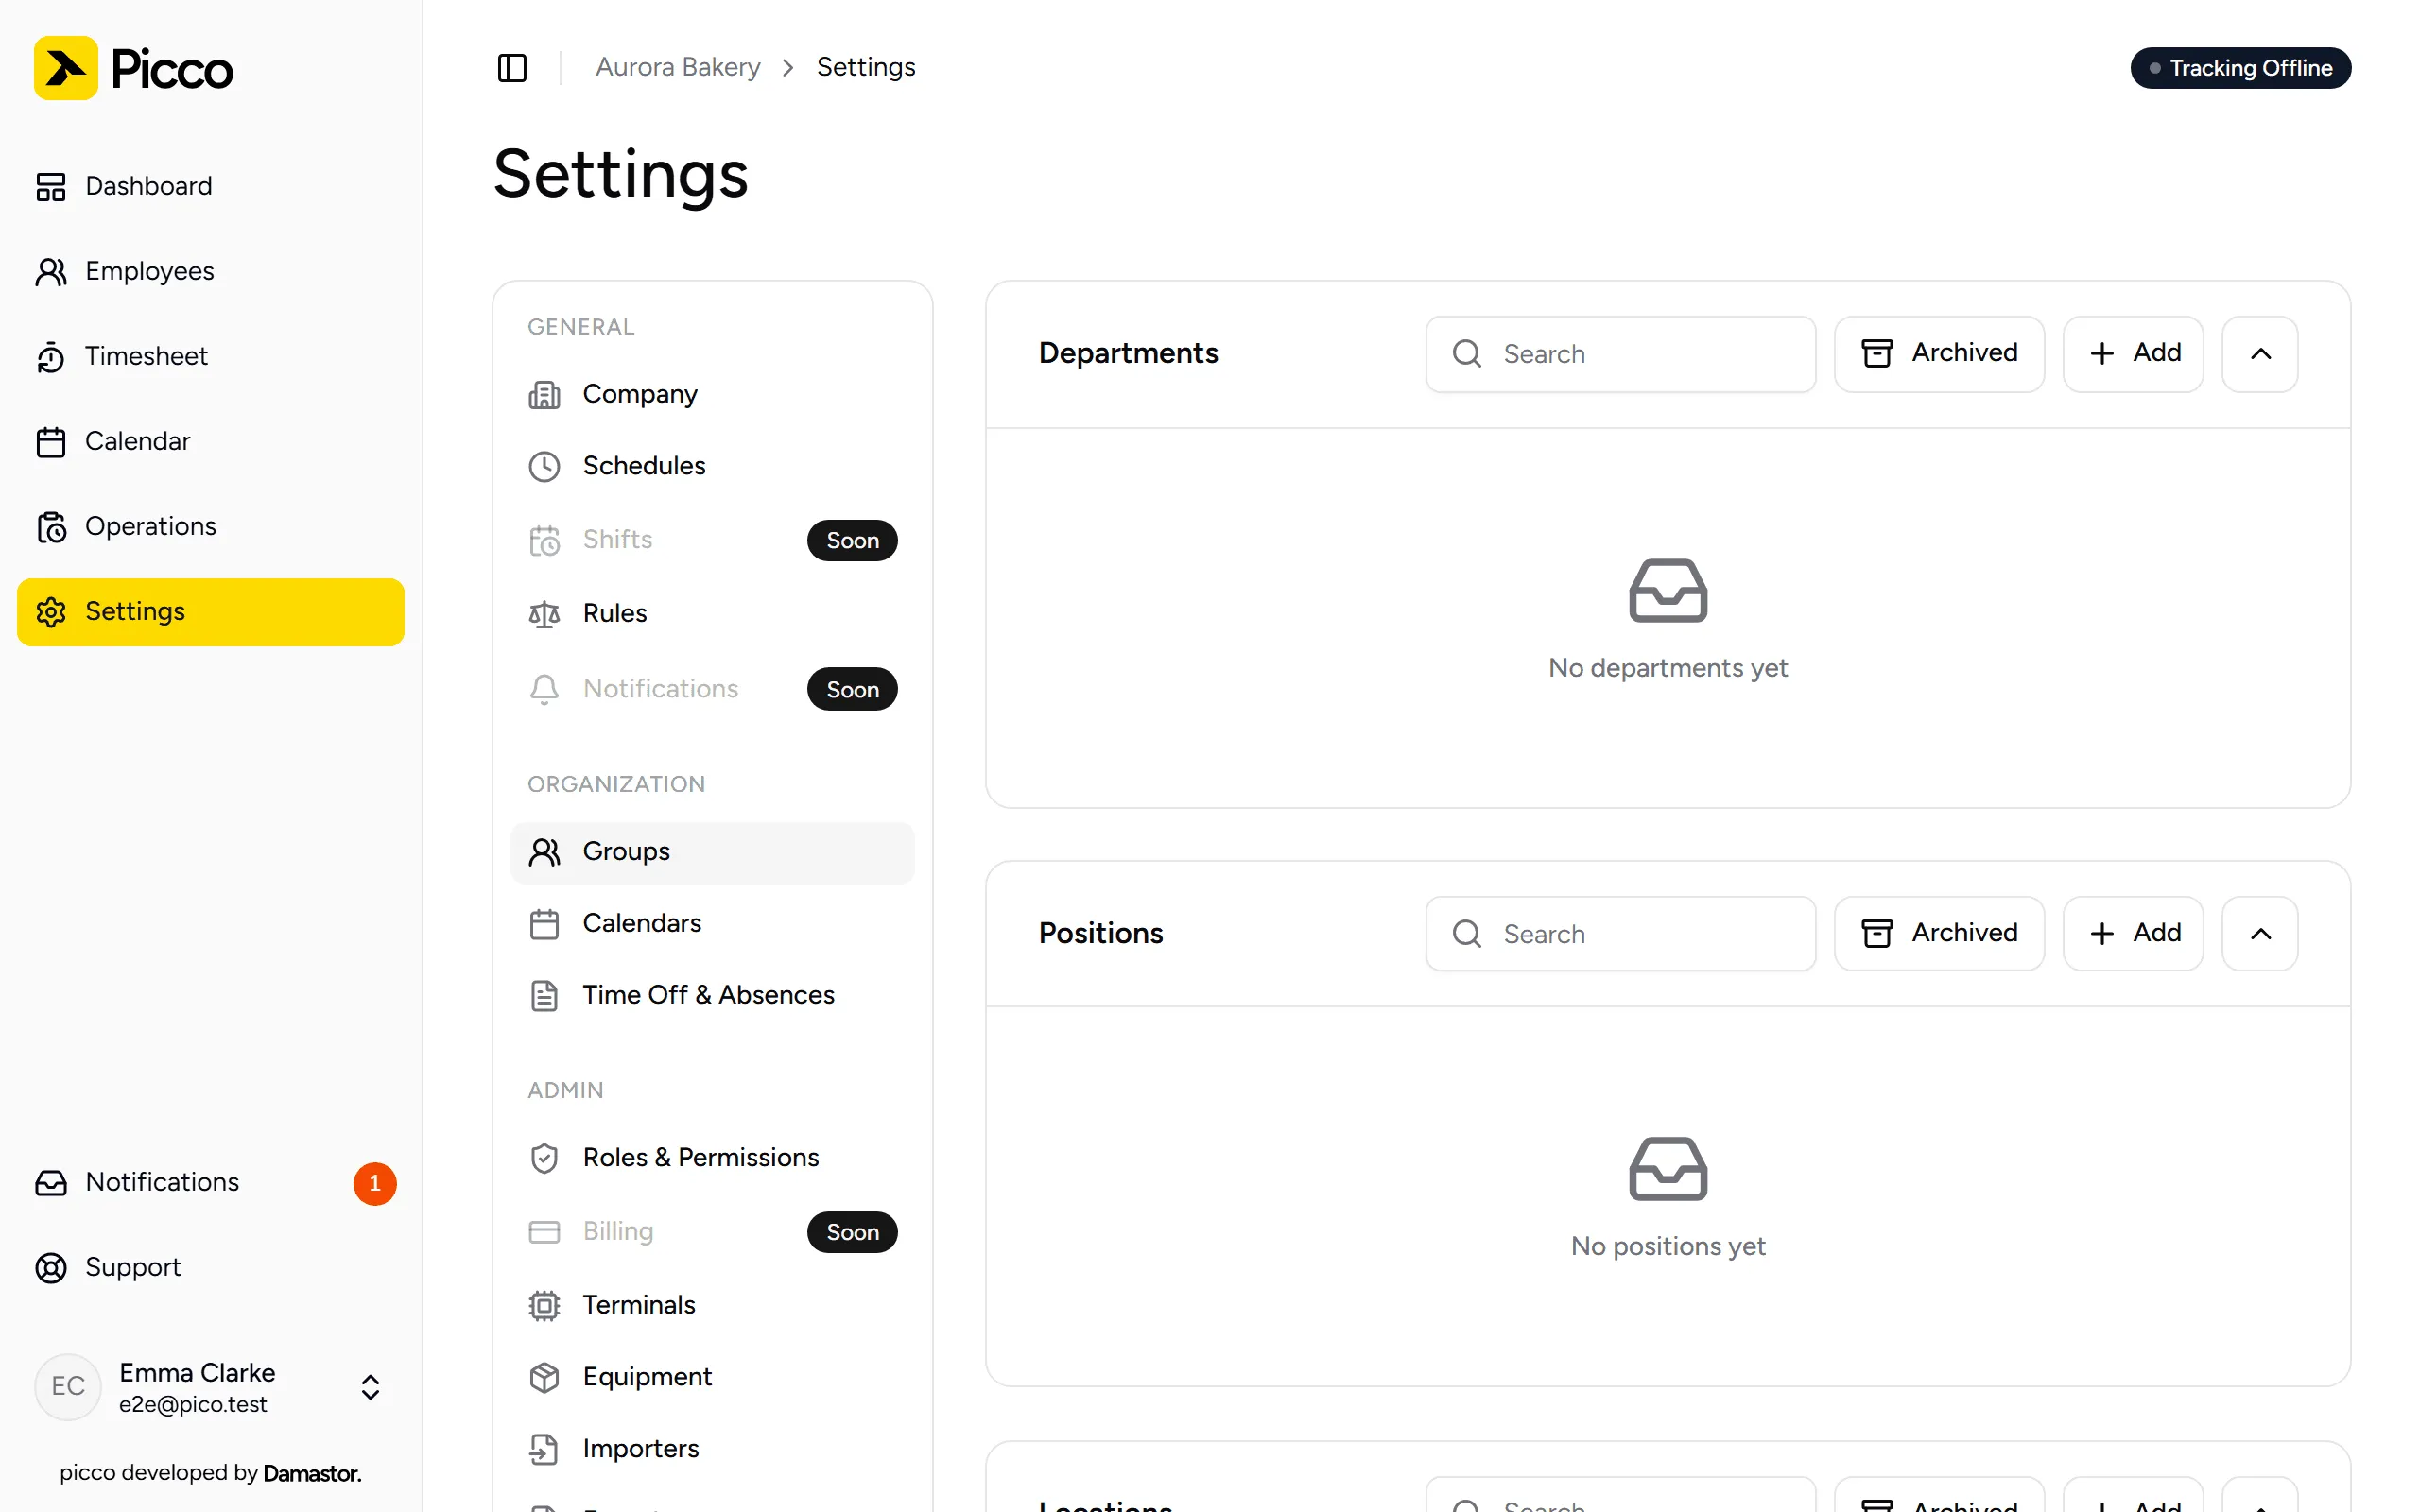Click the Settings gear icon
The image size is (2420, 1512).
51,612
